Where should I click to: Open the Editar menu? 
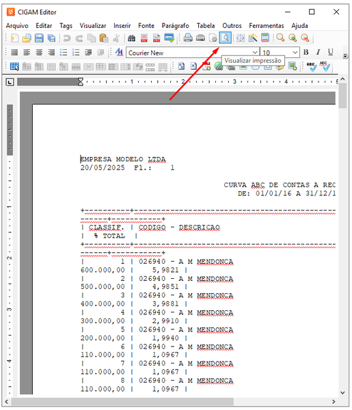(x=44, y=26)
